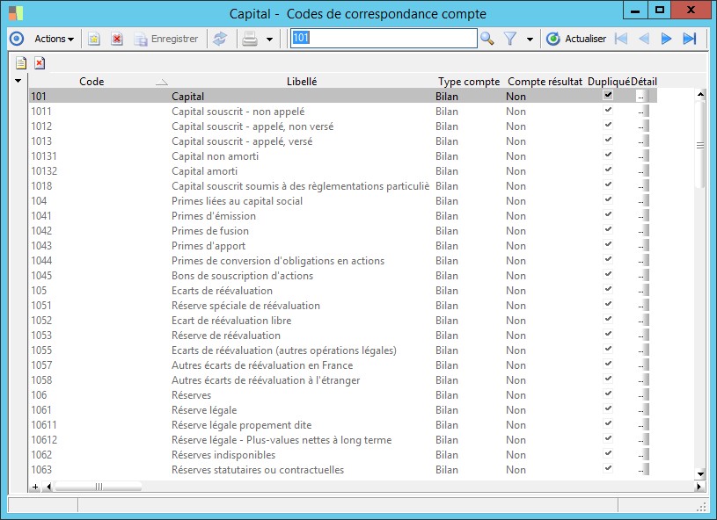
Task: Open the column filter arrow above the grid
Action: pos(18,81)
